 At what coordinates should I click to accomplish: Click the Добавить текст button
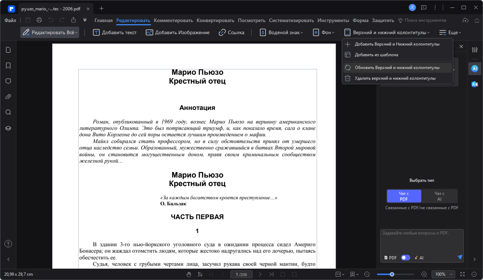(x=115, y=32)
